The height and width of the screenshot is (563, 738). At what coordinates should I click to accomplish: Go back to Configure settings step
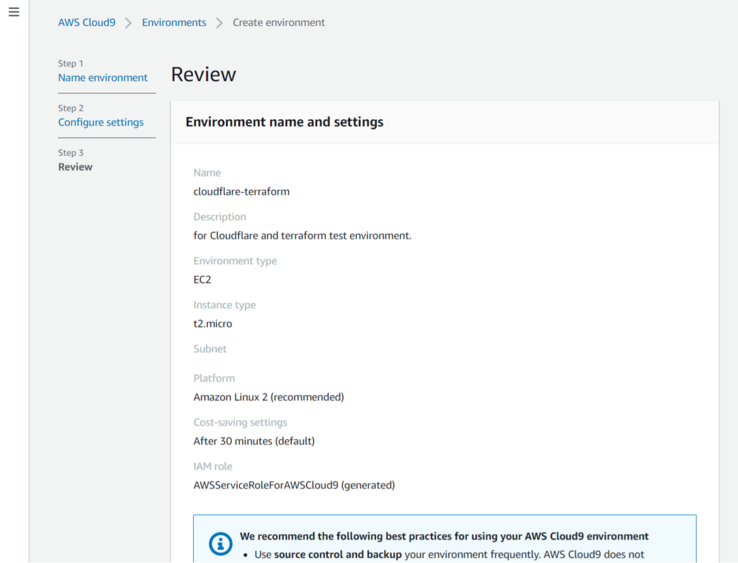[x=100, y=122]
